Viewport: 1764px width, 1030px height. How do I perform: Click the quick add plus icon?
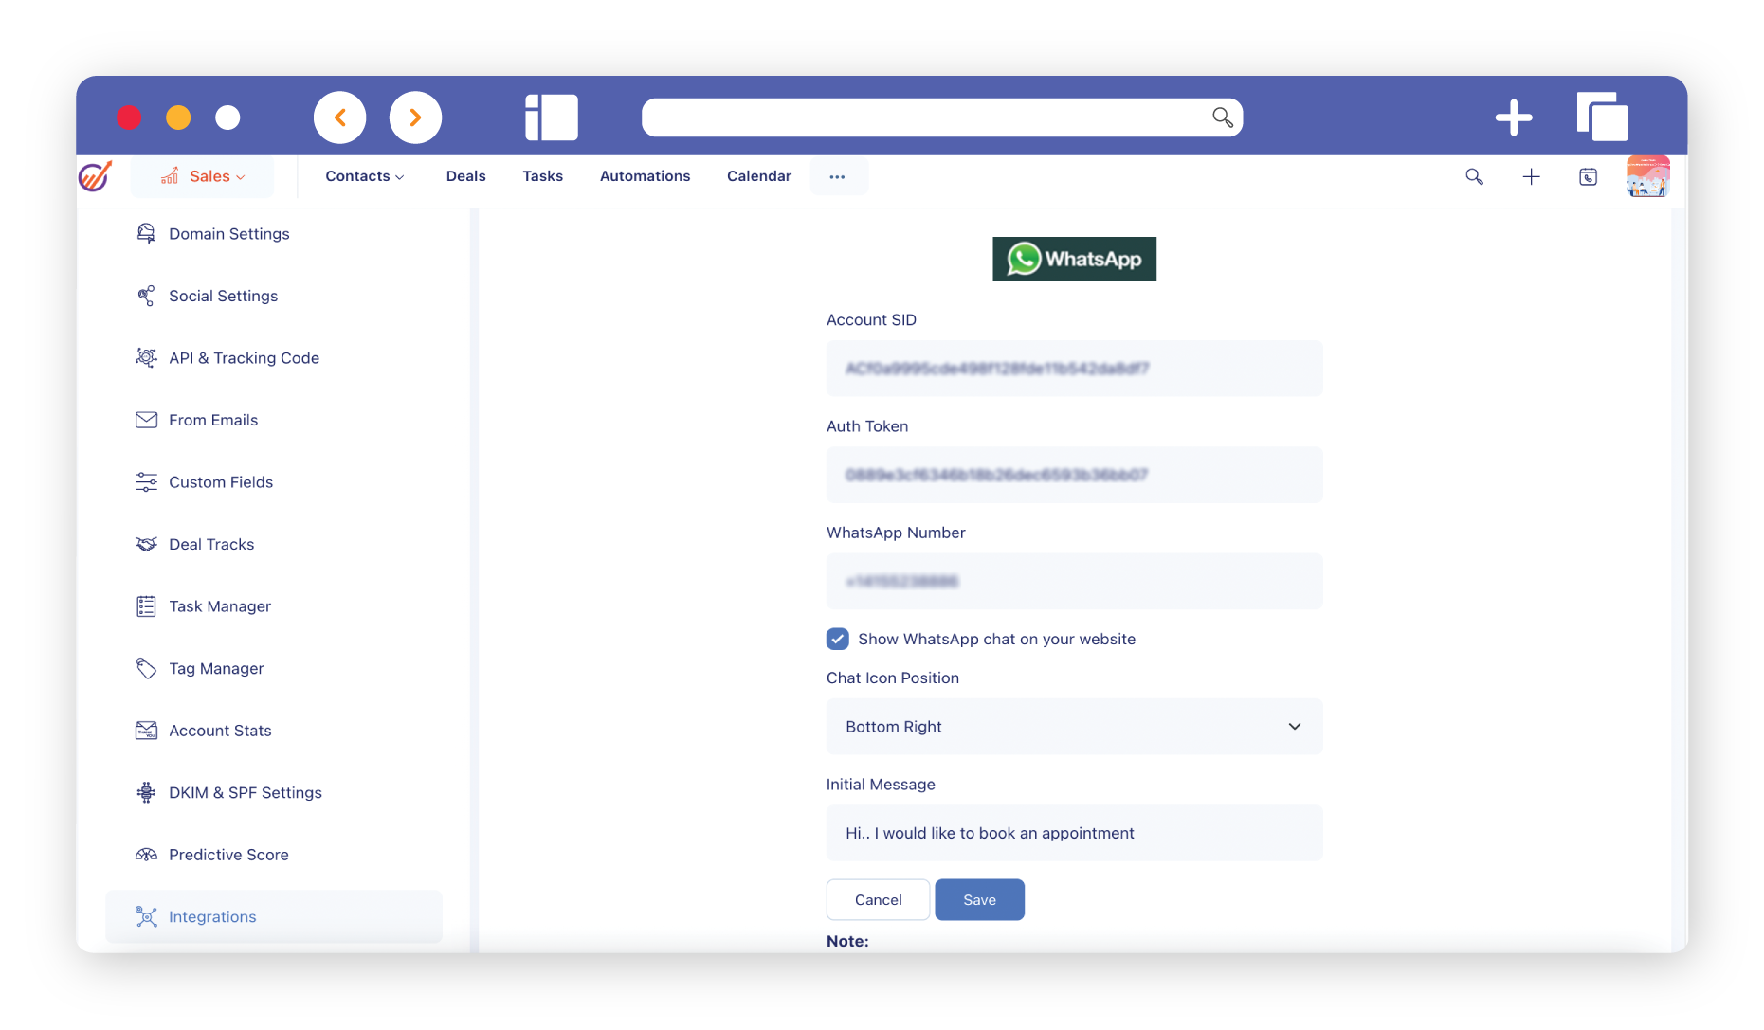point(1531,177)
